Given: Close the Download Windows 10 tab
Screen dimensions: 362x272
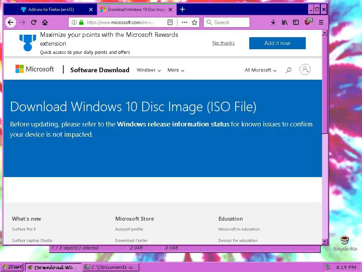Looking at the screenshot, I should click(x=170, y=10).
